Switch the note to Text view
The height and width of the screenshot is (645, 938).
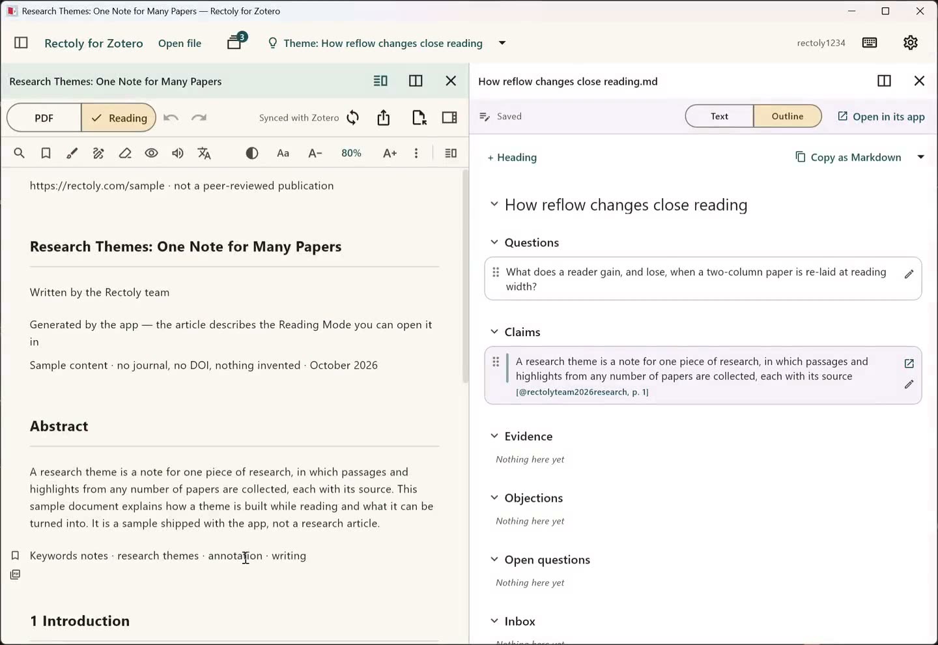click(x=719, y=116)
